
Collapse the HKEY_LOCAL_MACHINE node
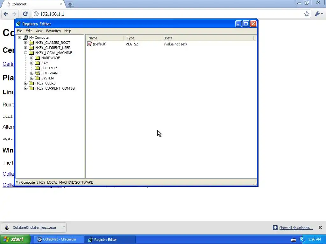click(x=25, y=53)
